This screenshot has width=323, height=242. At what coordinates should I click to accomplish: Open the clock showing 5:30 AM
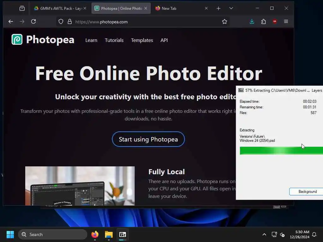(x=300, y=234)
